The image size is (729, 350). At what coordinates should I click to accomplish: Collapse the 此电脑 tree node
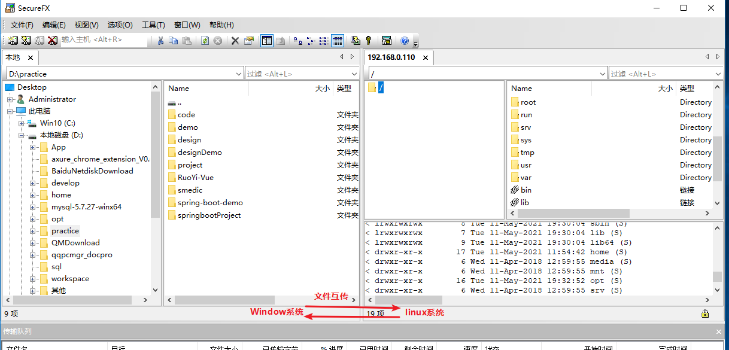10,111
